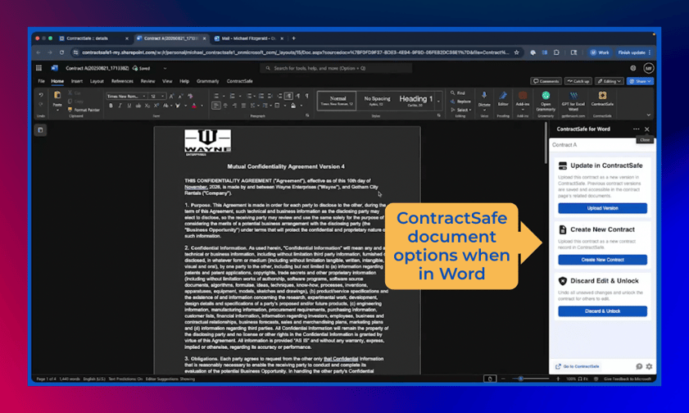The height and width of the screenshot is (413, 689).
Task: Toggle center alignment
Action: [x=225, y=106]
